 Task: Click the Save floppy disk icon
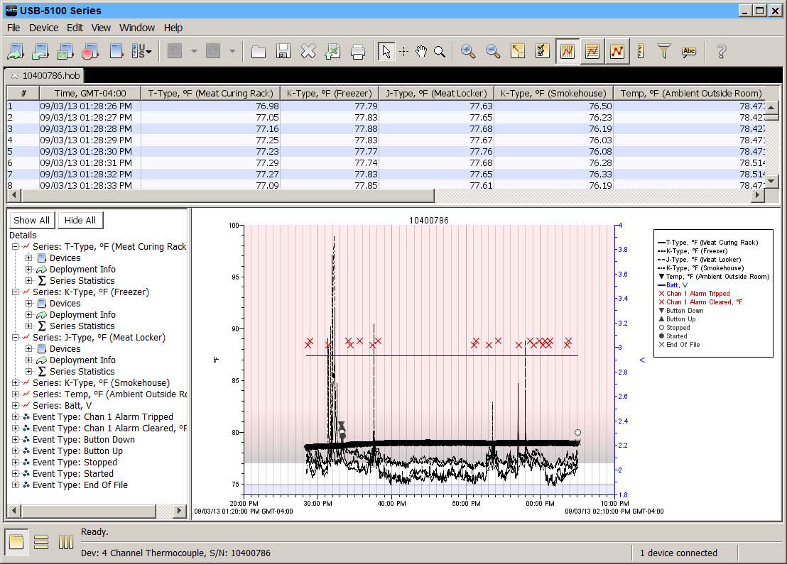point(283,51)
